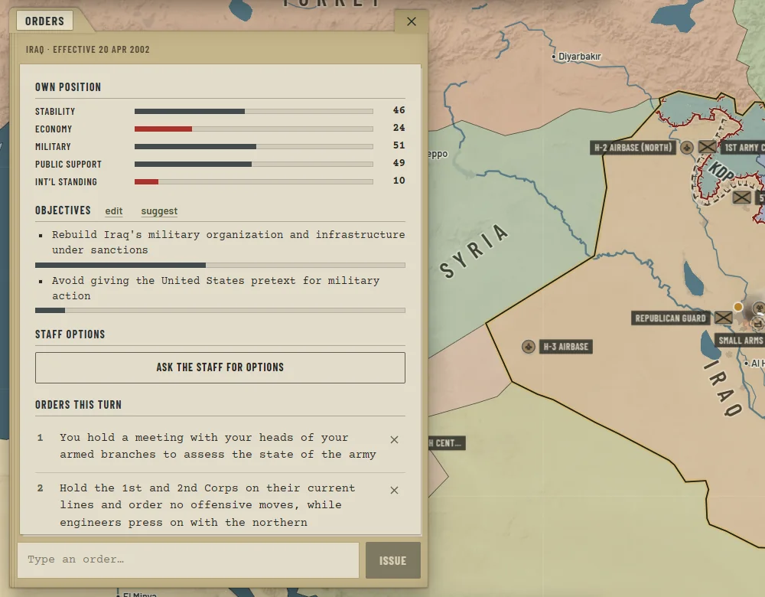Open the REPUBLICAN GUARD map label
765x597 pixels.
670,318
